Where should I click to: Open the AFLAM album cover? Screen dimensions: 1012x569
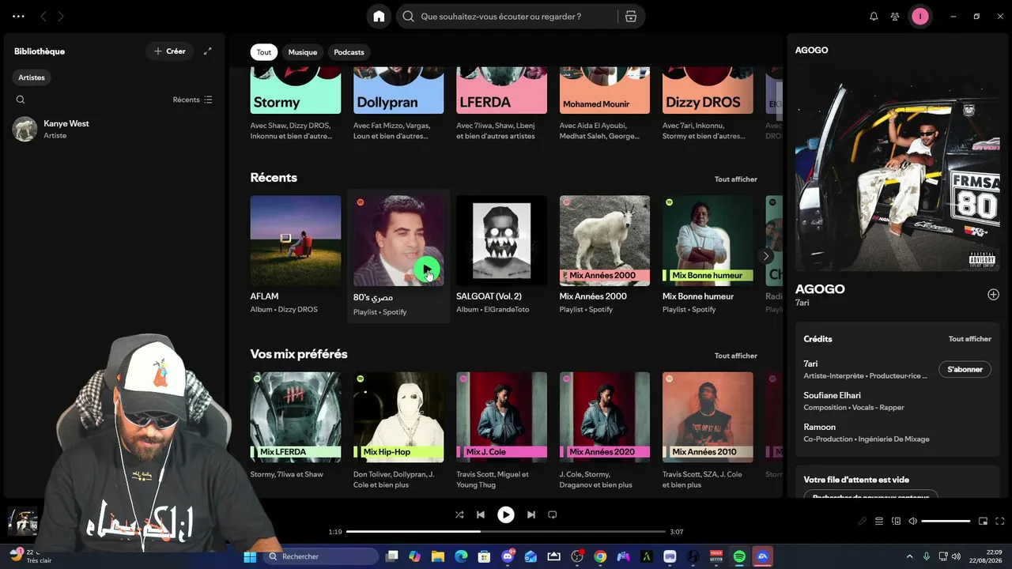click(296, 241)
